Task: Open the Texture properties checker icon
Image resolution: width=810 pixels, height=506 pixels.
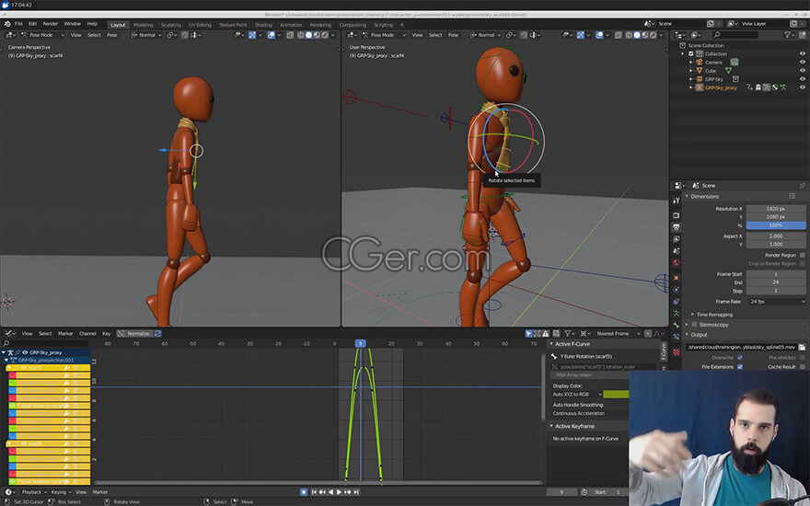Action: [677, 351]
